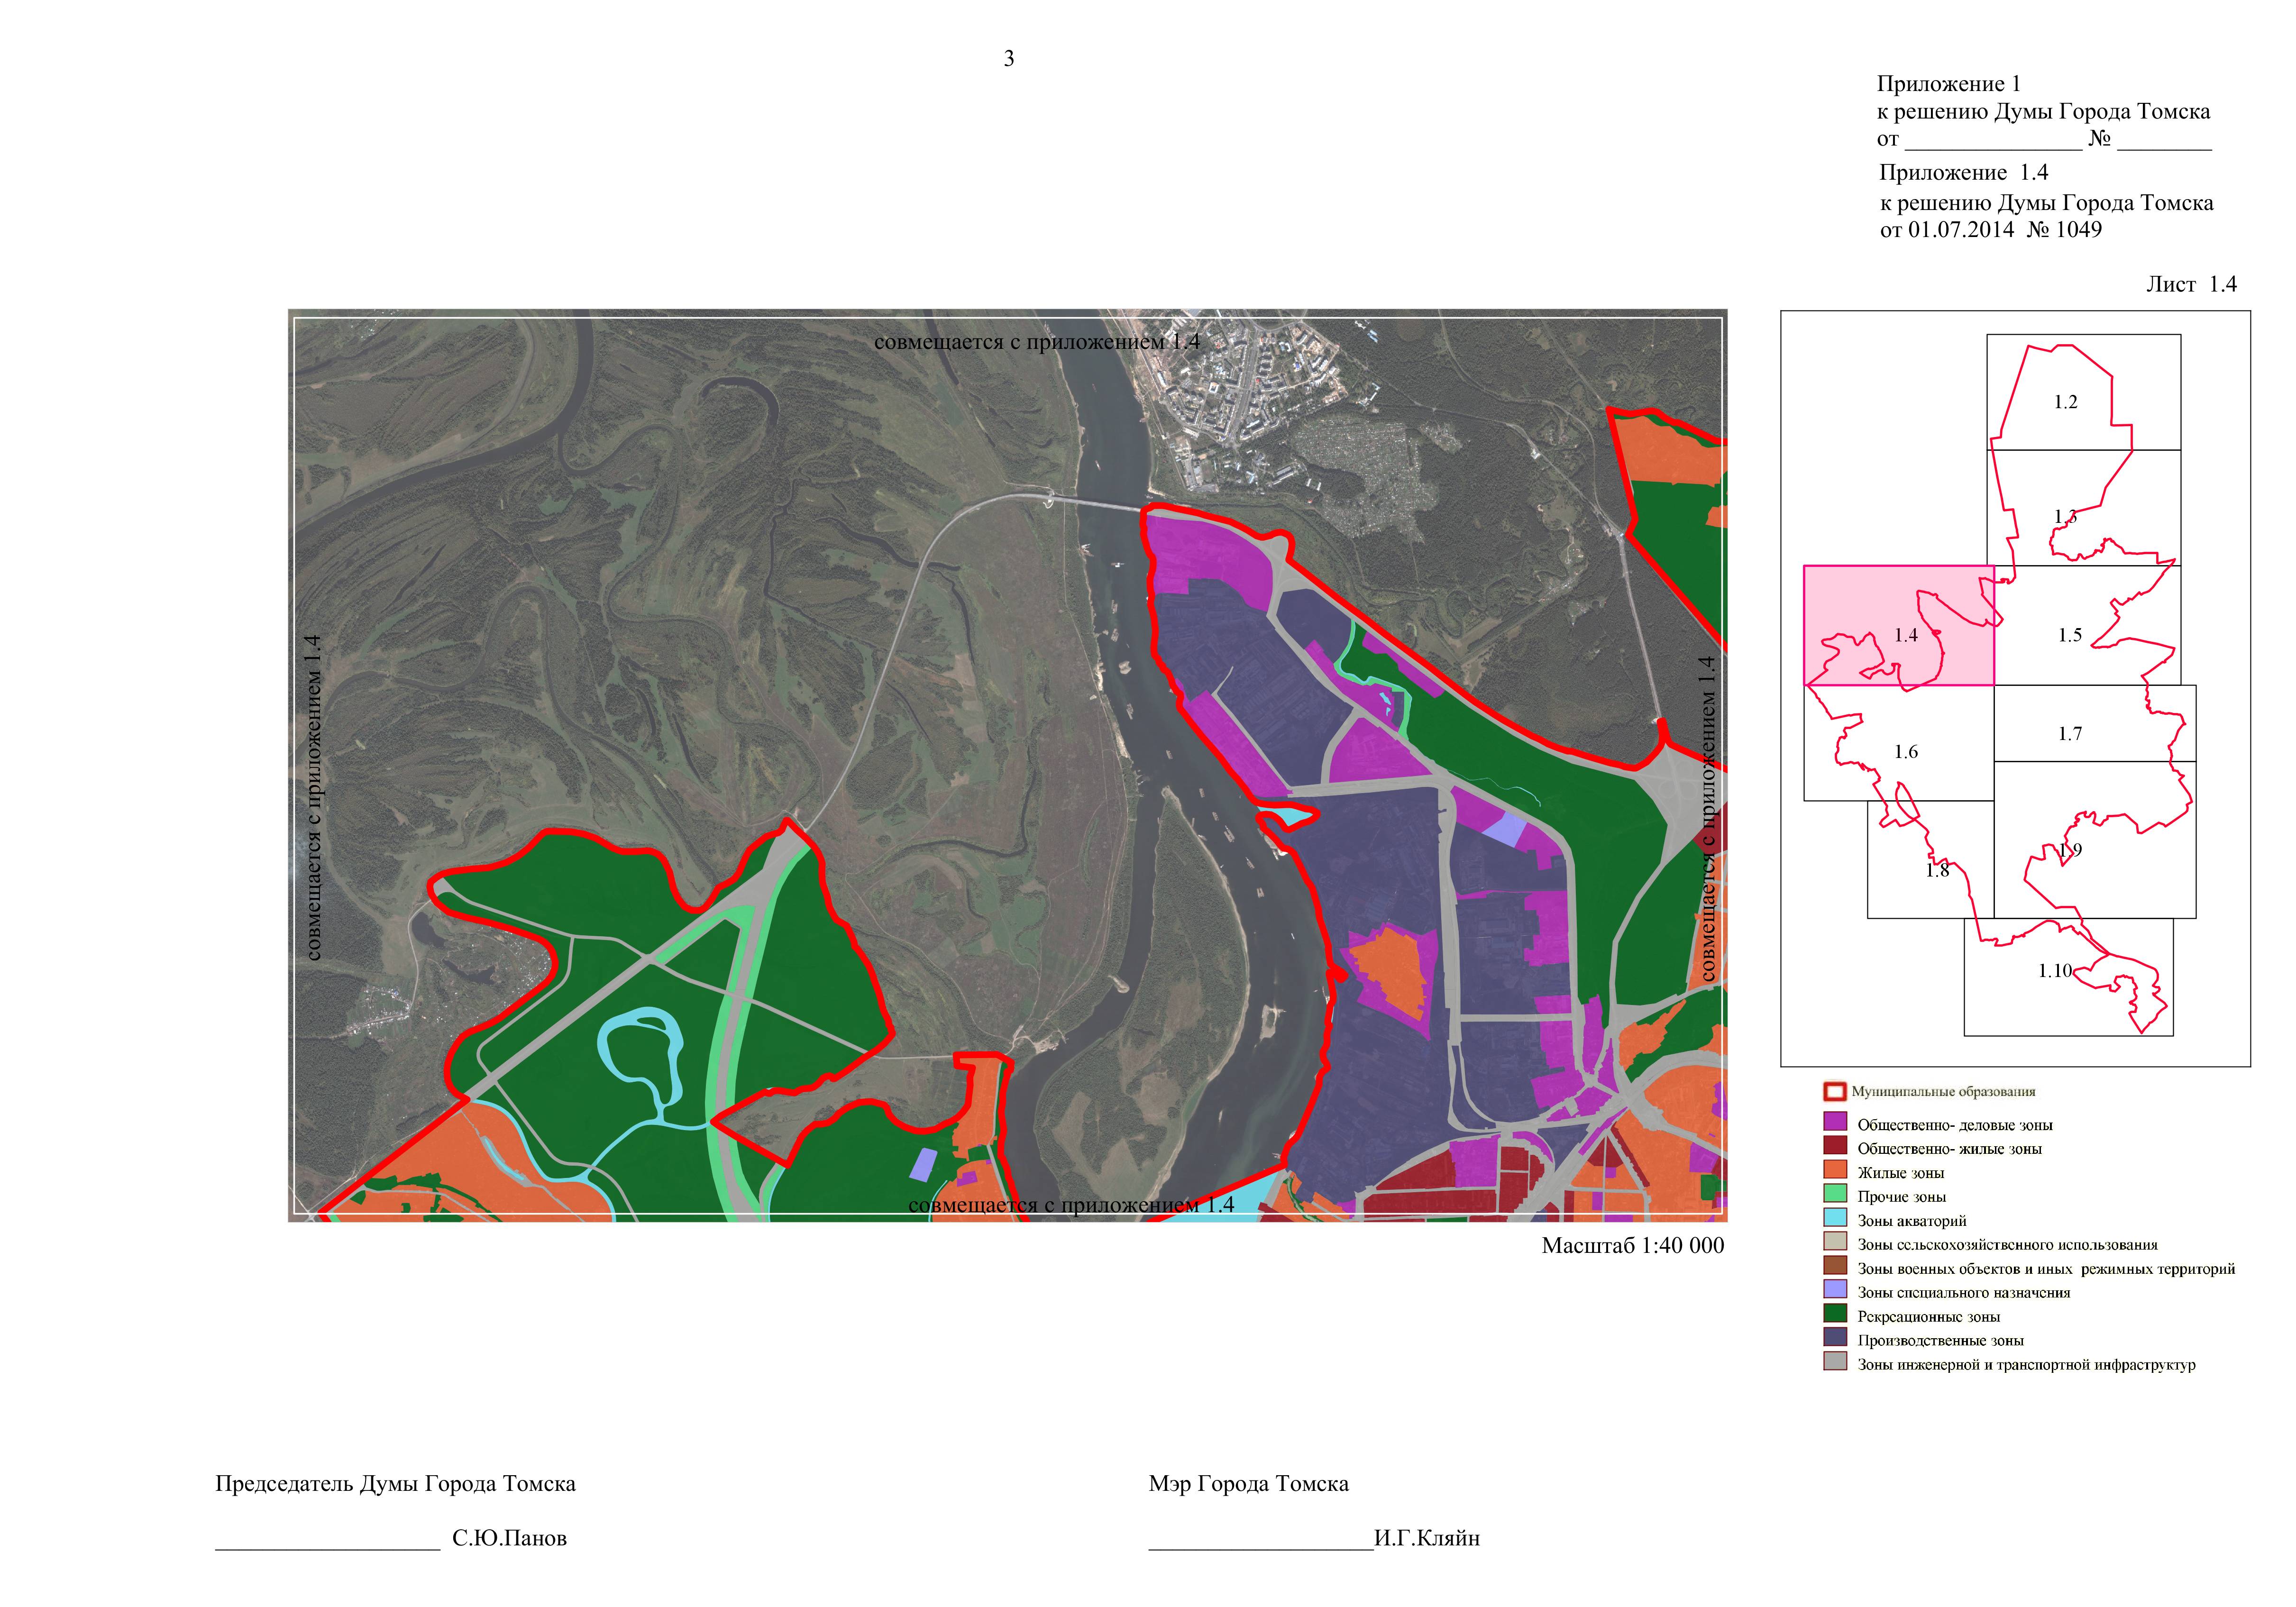Click the gray transport infrastructure legend swatch
The height and width of the screenshot is (1607, 2296).
coord(1835,1361)
